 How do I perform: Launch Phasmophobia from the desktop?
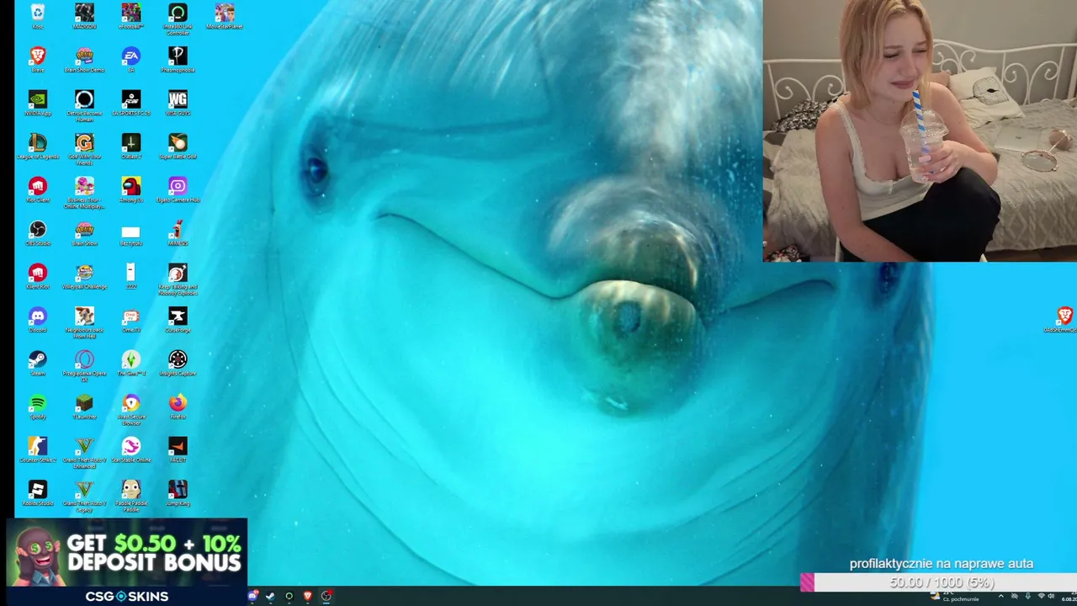coord(178,60)
